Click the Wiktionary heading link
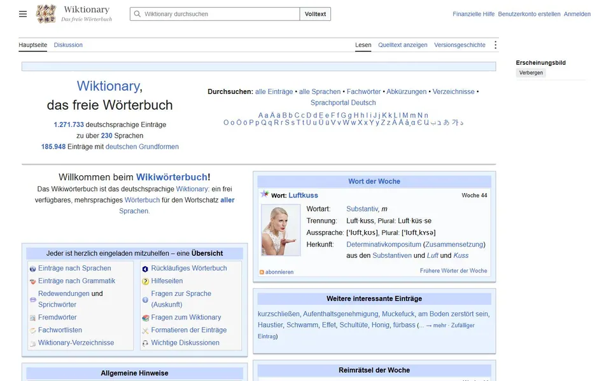Screen dimensions: 611x381 click(108, 86)
